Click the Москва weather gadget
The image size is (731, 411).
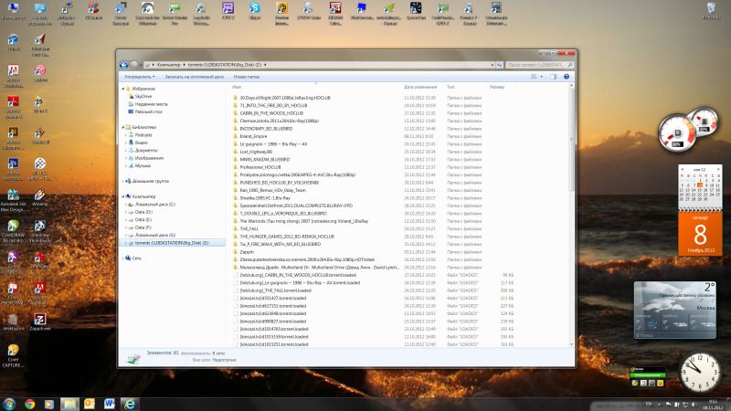[675, 310]
